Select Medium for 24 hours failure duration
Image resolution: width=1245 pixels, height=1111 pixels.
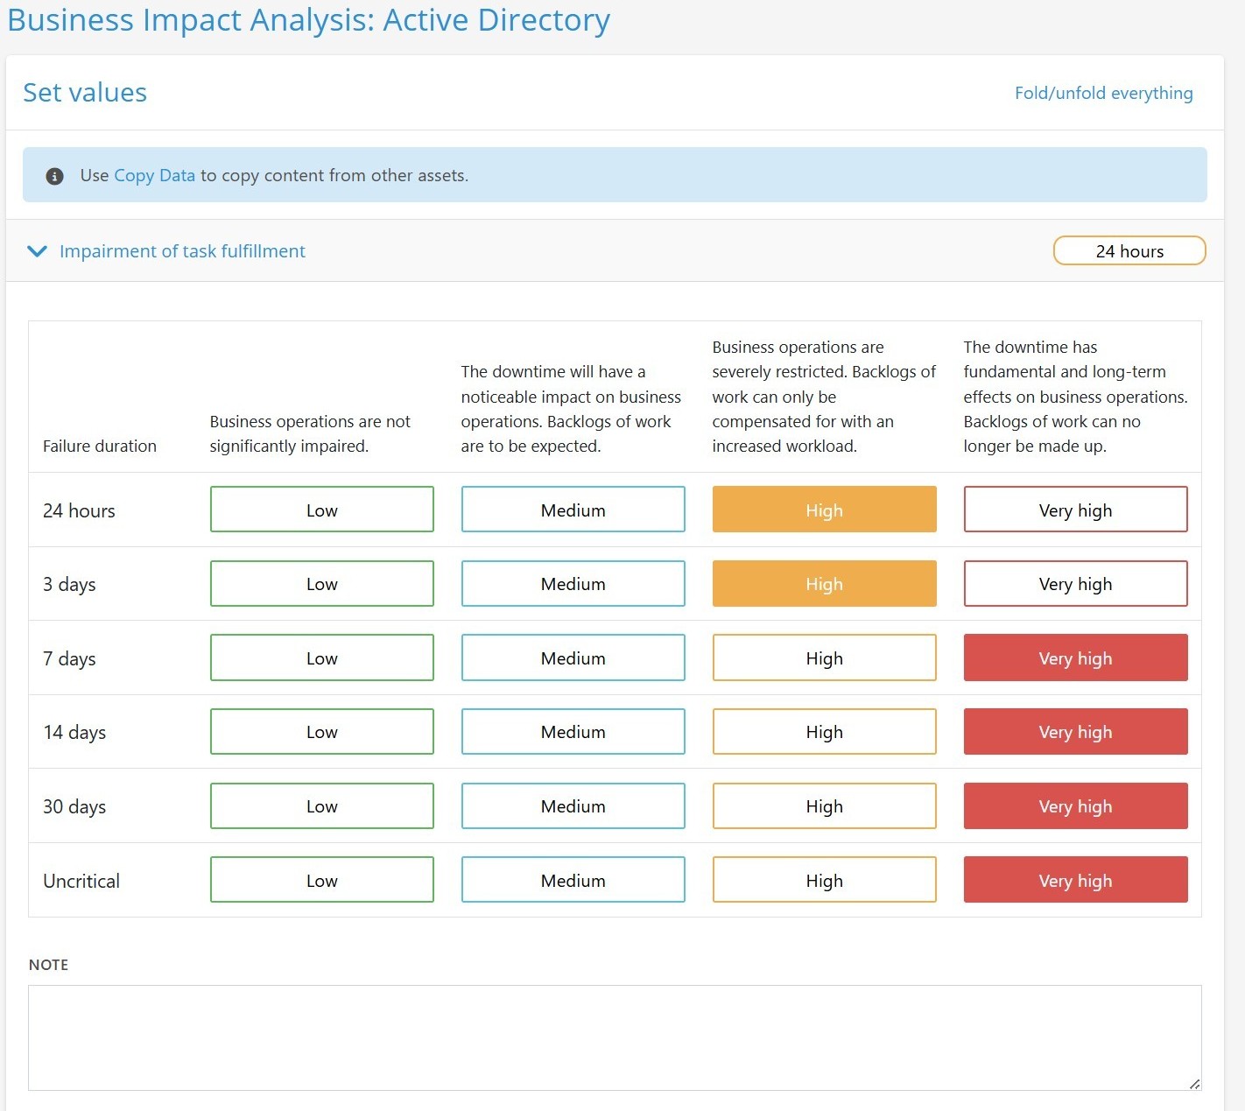[573, 510]
